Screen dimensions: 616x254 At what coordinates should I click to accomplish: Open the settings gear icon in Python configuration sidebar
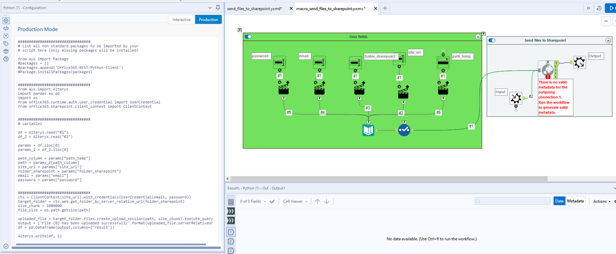click(x=6, y=20)
